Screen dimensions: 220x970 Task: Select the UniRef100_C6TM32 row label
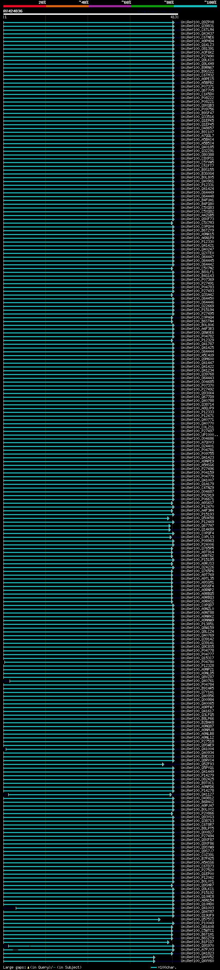(x=197, y=75)
